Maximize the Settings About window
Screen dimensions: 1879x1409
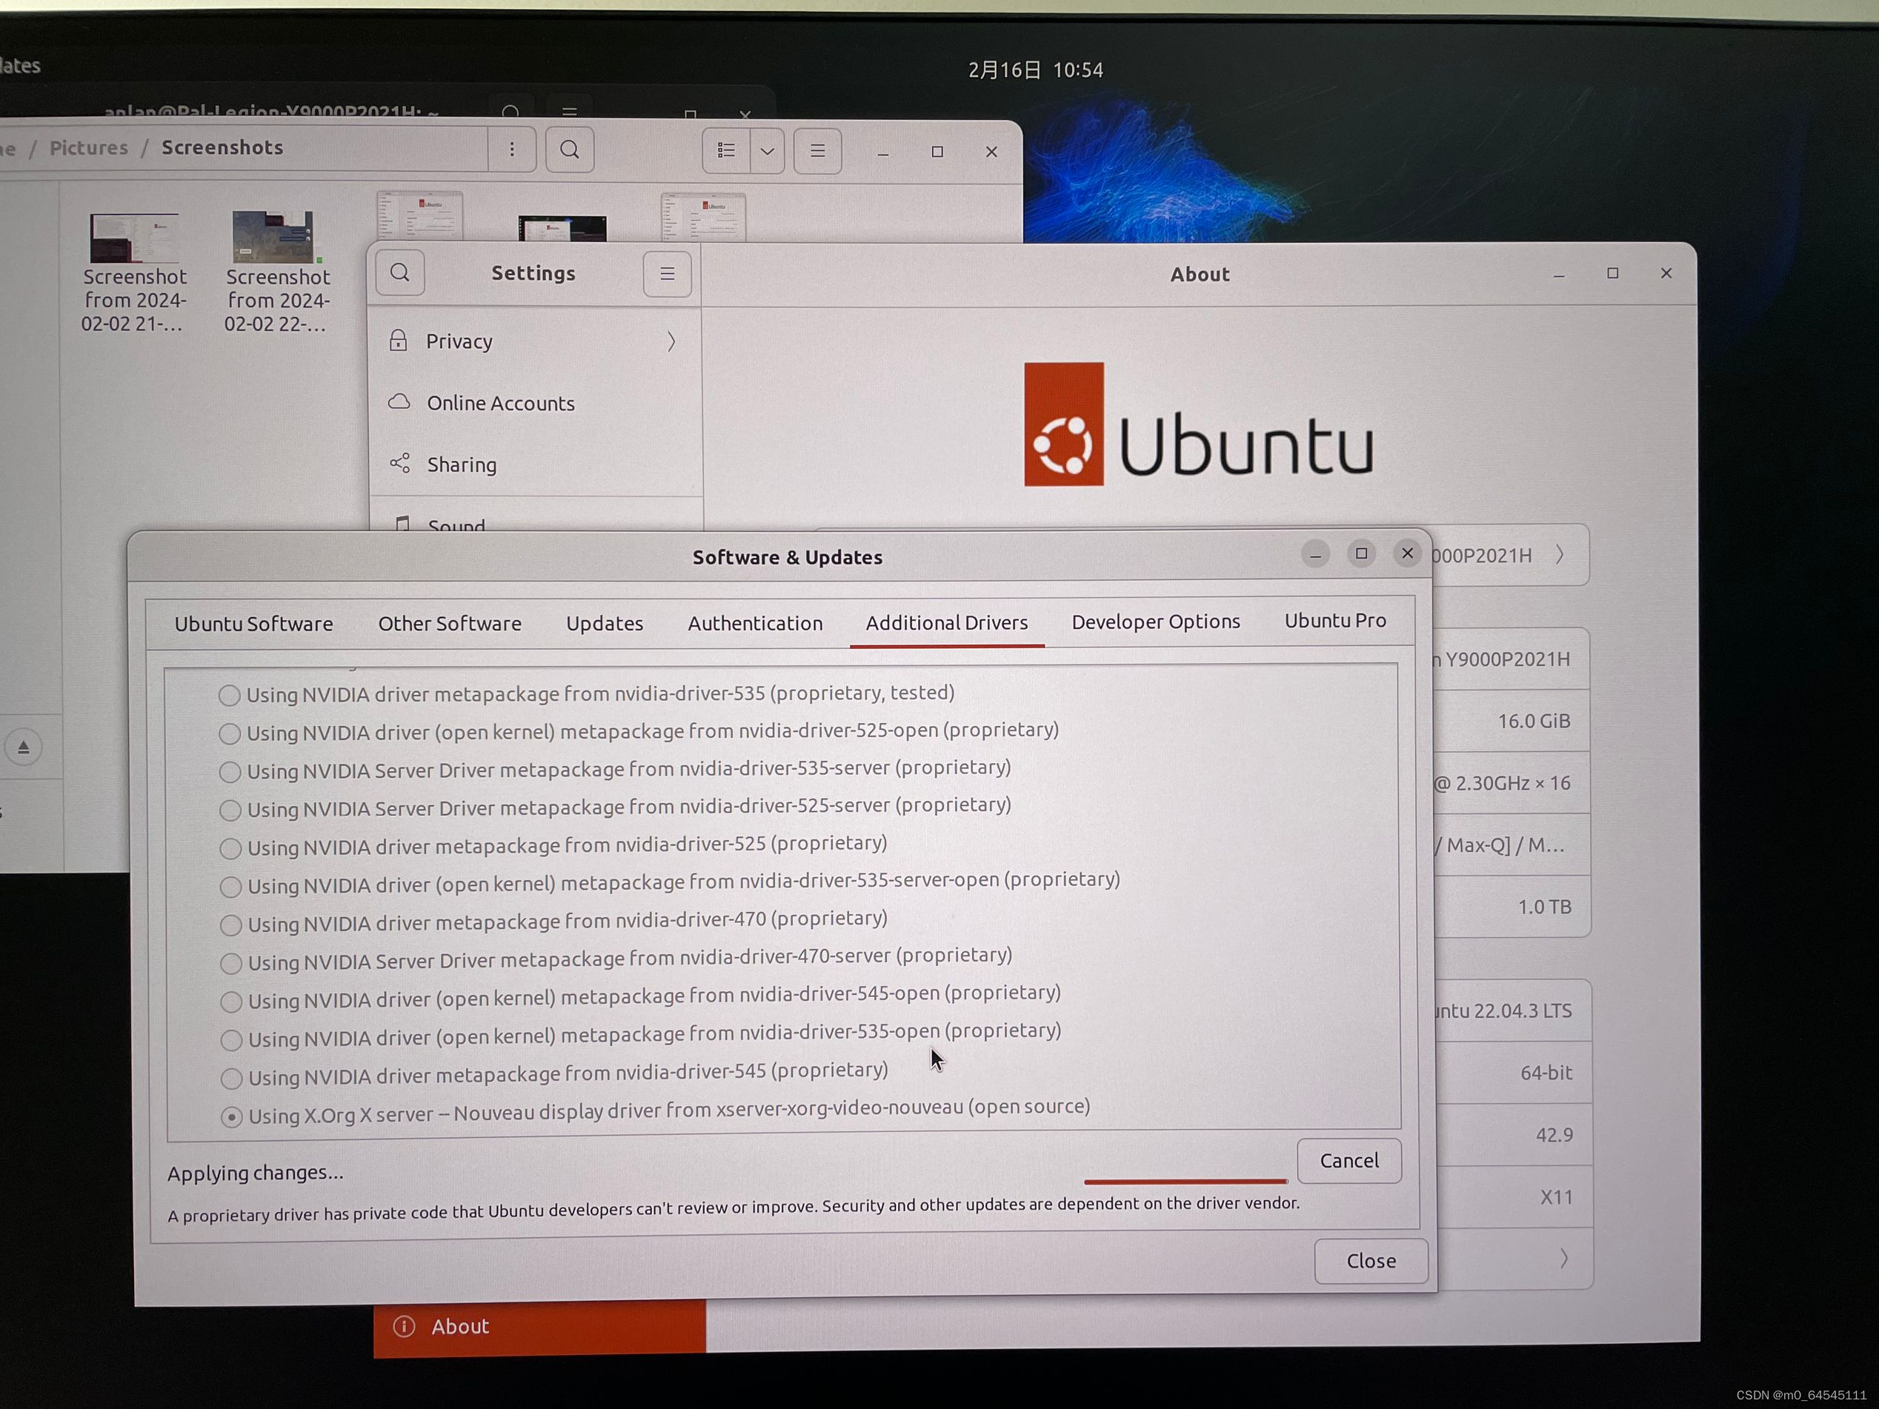1612,273
